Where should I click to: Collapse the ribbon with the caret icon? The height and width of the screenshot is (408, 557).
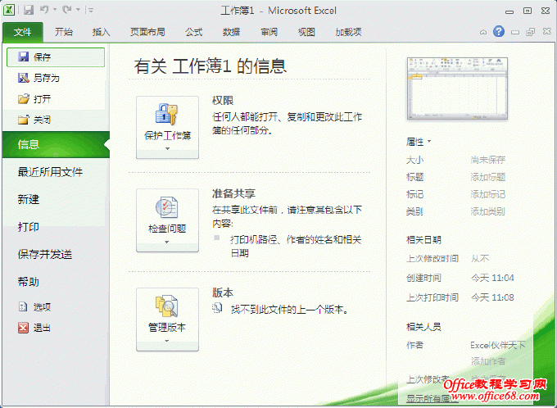483,32
